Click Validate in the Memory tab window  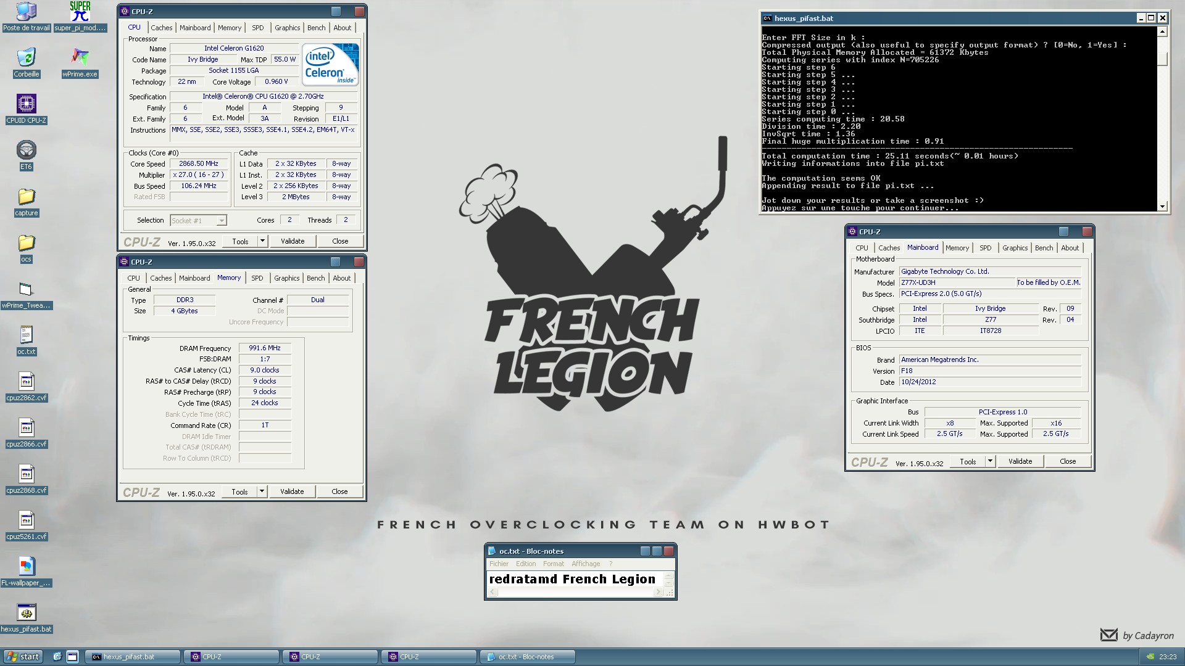click(292, 491)
